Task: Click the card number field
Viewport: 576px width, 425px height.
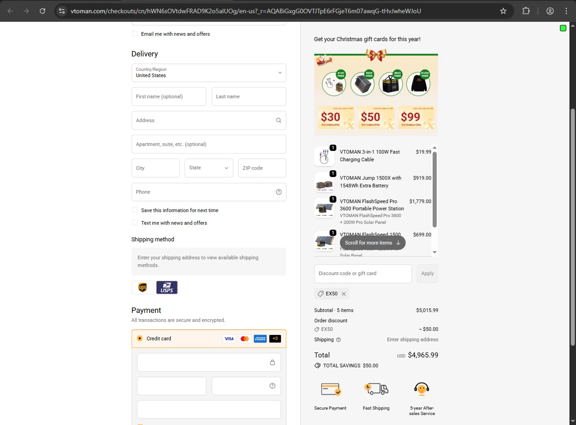Action: click(209, 362)
